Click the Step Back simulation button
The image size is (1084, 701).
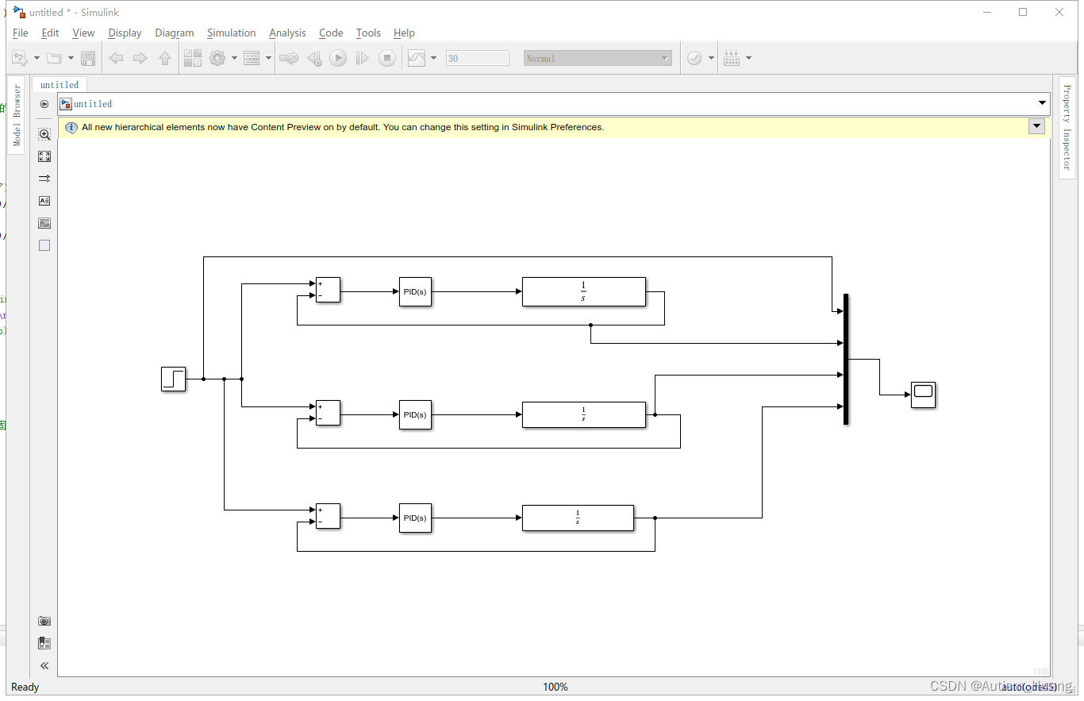(314, 58)
